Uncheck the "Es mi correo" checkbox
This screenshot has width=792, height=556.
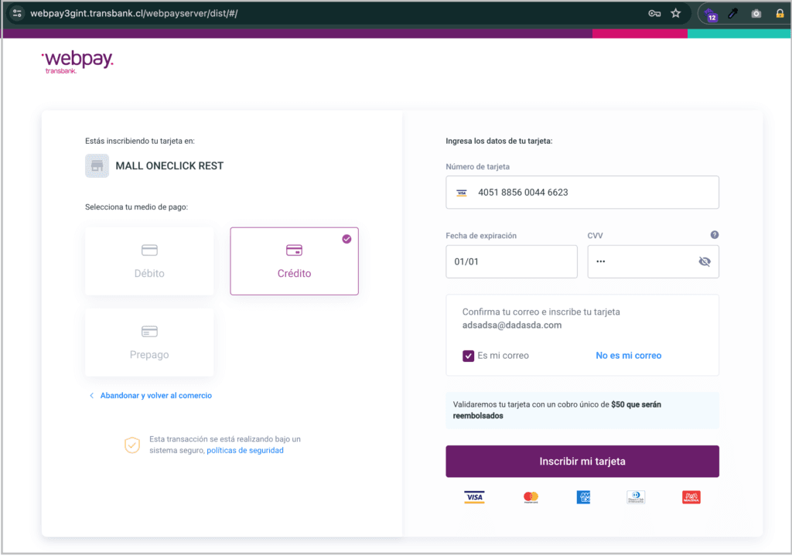point(468,356)
